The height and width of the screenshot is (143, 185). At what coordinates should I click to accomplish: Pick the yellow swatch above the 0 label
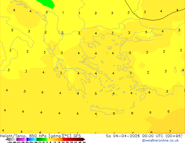tap(48, 139)
